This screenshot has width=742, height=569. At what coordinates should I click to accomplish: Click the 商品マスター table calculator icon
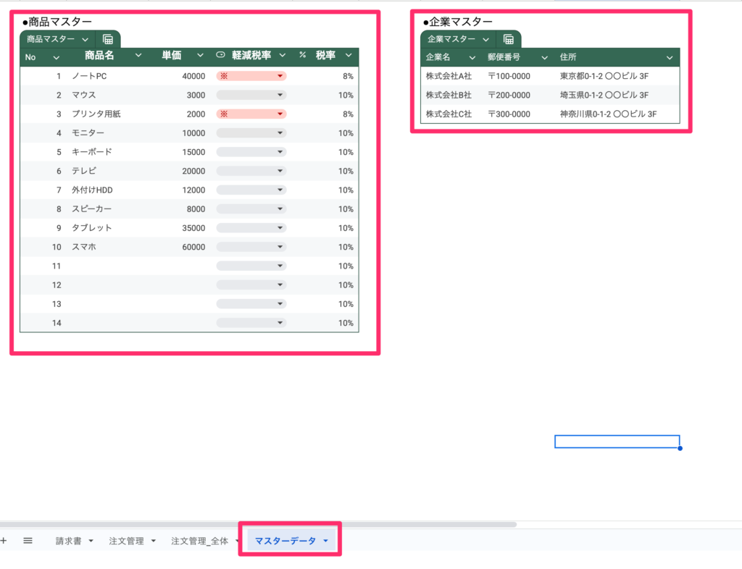click(x=108, y=39)
